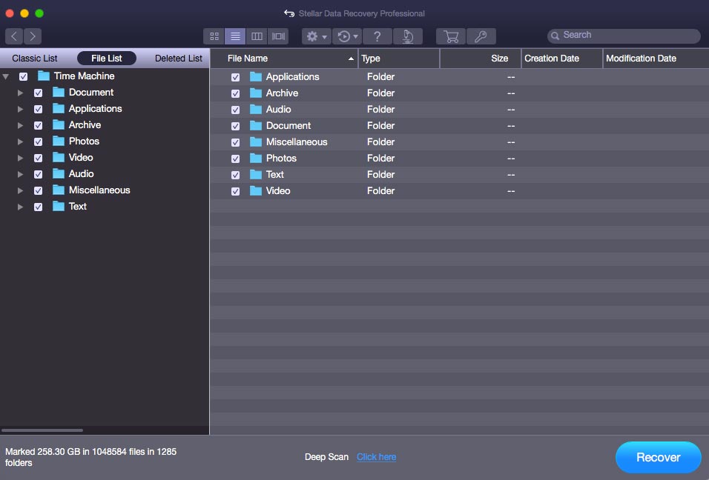
Task: Click the microscope scan icon
Action: click(407, 36)
